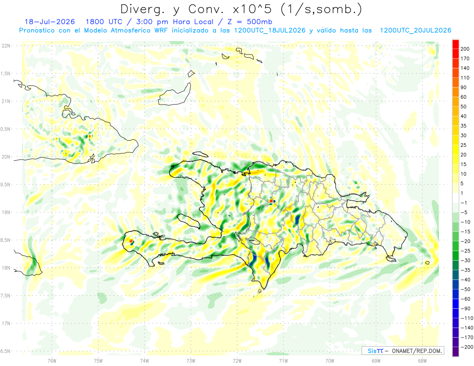Click the positive 200 colorbar label

point(465,49)
